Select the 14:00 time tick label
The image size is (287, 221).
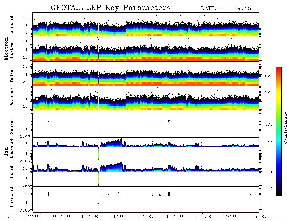[203, 217]
